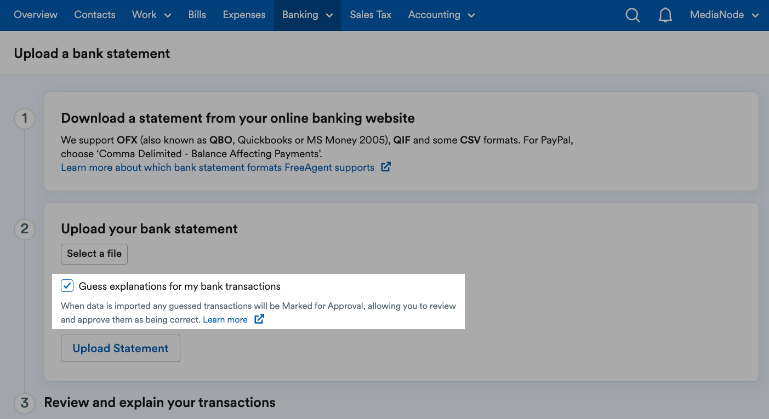769x419 pixels.
Task: Click external link icon beside Learn more
Action: [259, 319]
